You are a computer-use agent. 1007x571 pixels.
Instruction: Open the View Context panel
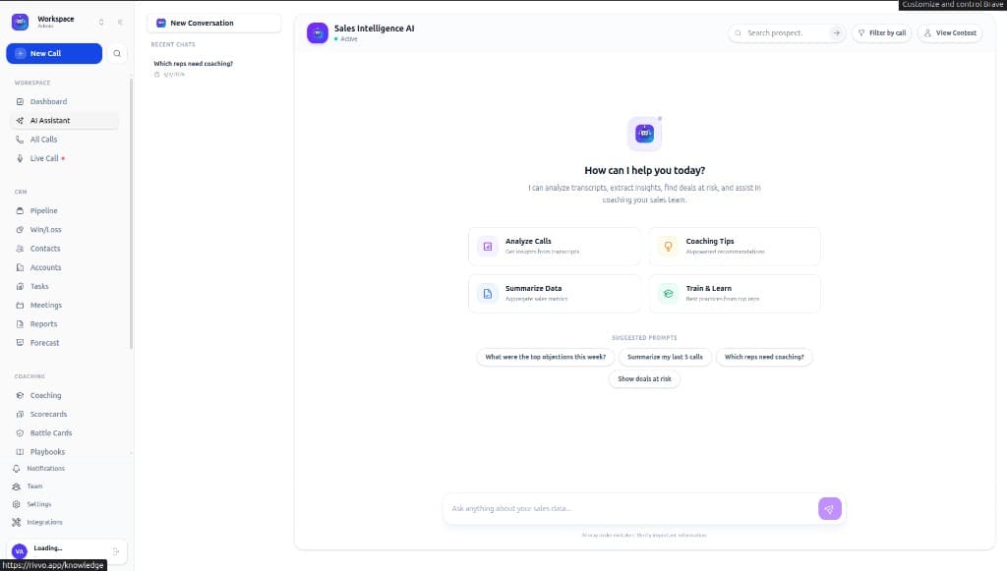(x=949, y=33)
